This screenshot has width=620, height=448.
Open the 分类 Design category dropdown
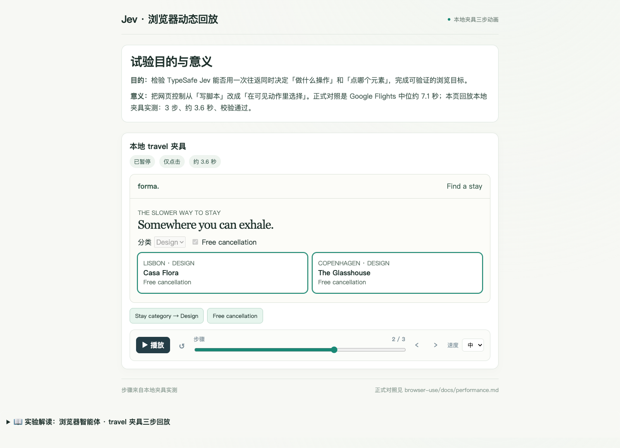170,242
